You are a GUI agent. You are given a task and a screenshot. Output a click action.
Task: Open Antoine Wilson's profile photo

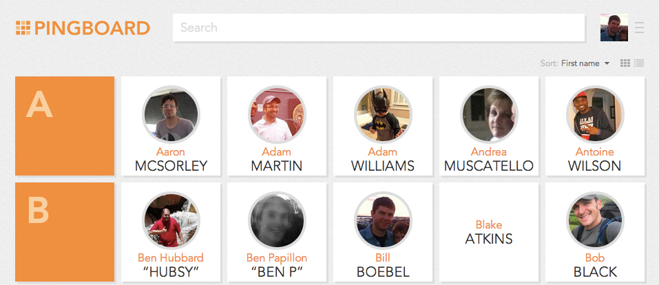tap(595, 114)
